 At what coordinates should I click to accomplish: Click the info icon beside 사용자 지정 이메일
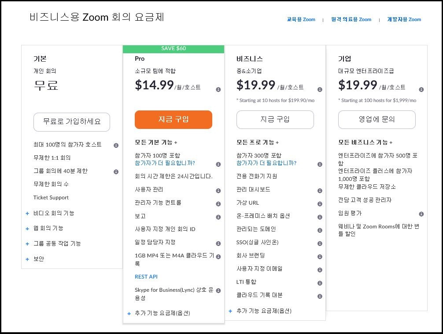click(320, 269)
